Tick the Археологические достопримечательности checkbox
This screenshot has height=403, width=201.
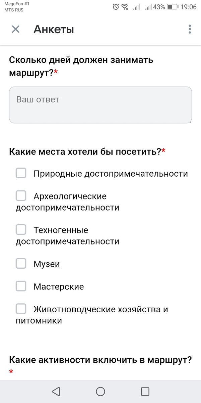(21, 195)
